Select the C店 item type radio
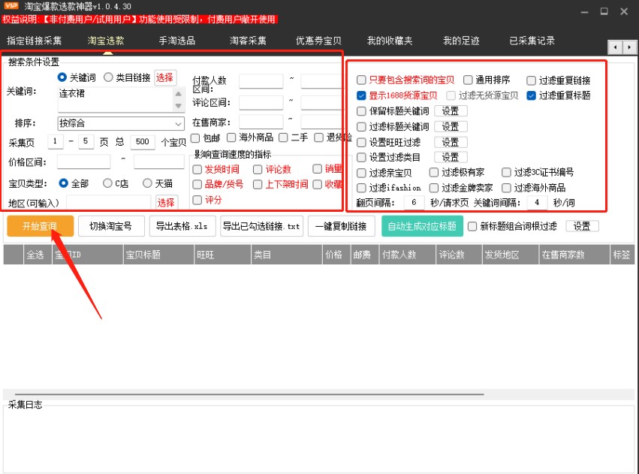The width and height of the screenshot is (639, 474). click(x=107, y=183)
